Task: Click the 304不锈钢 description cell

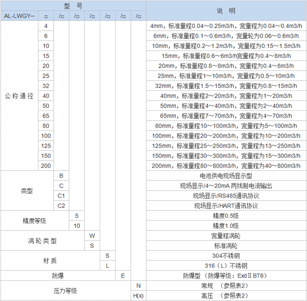Action: [x=226, y=256]
